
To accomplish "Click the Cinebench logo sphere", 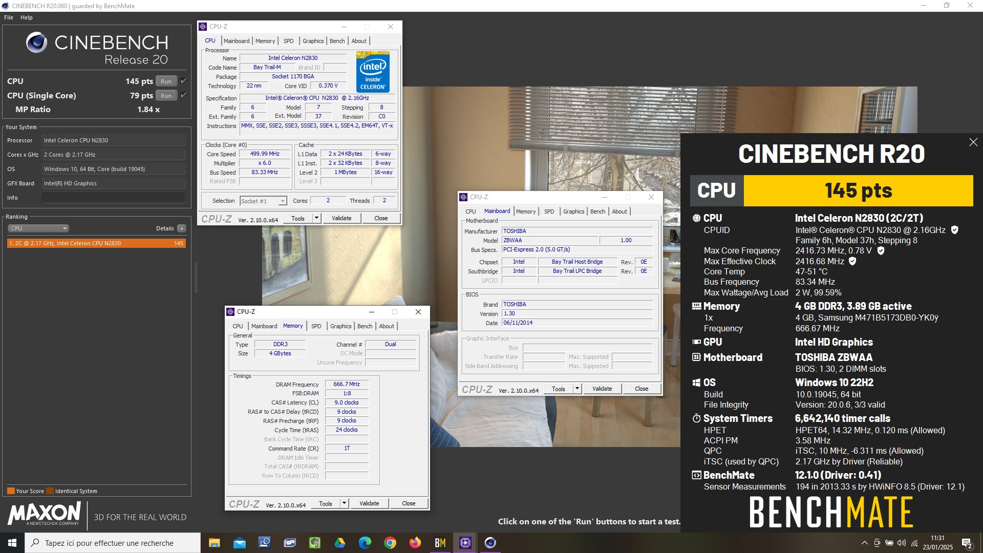I will [x=36, y=42].
